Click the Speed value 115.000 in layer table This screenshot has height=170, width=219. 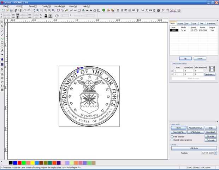click(x=193, y=30)
